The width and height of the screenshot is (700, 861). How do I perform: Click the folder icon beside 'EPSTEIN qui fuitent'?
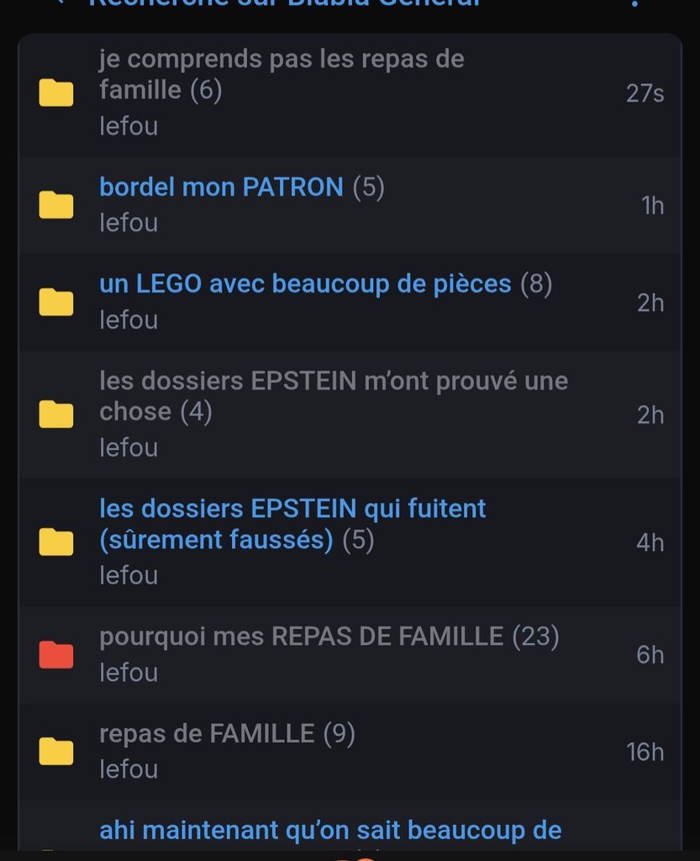point(56,541)
